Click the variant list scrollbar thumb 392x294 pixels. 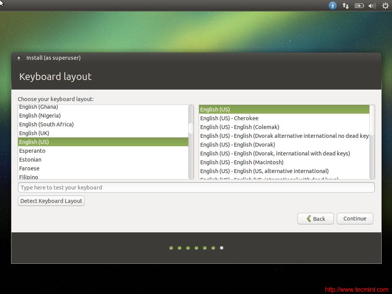[x=372, y=120]
